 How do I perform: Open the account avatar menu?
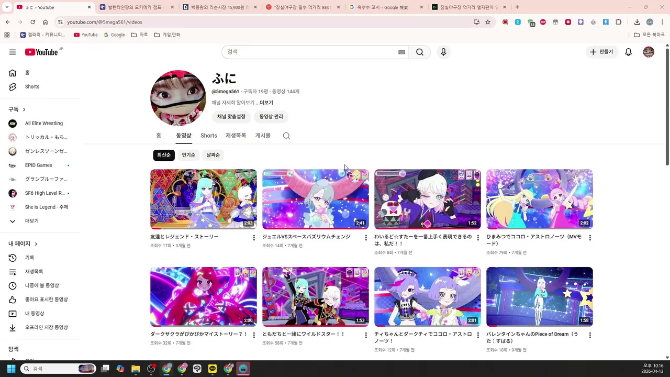point(649,52)
